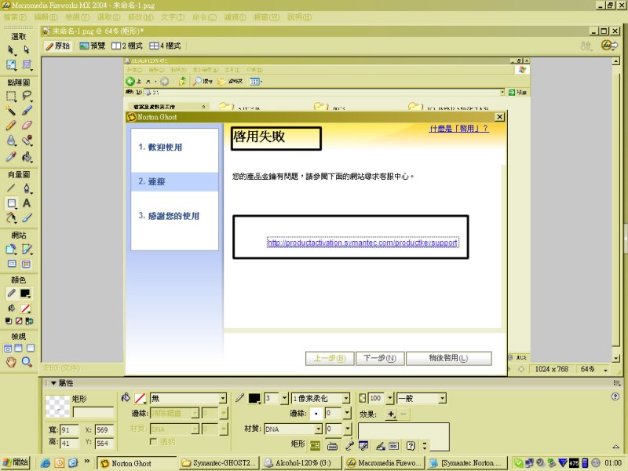
Task: Open the 1 像素柔化 stroke category dropdown
Action: 346,398
